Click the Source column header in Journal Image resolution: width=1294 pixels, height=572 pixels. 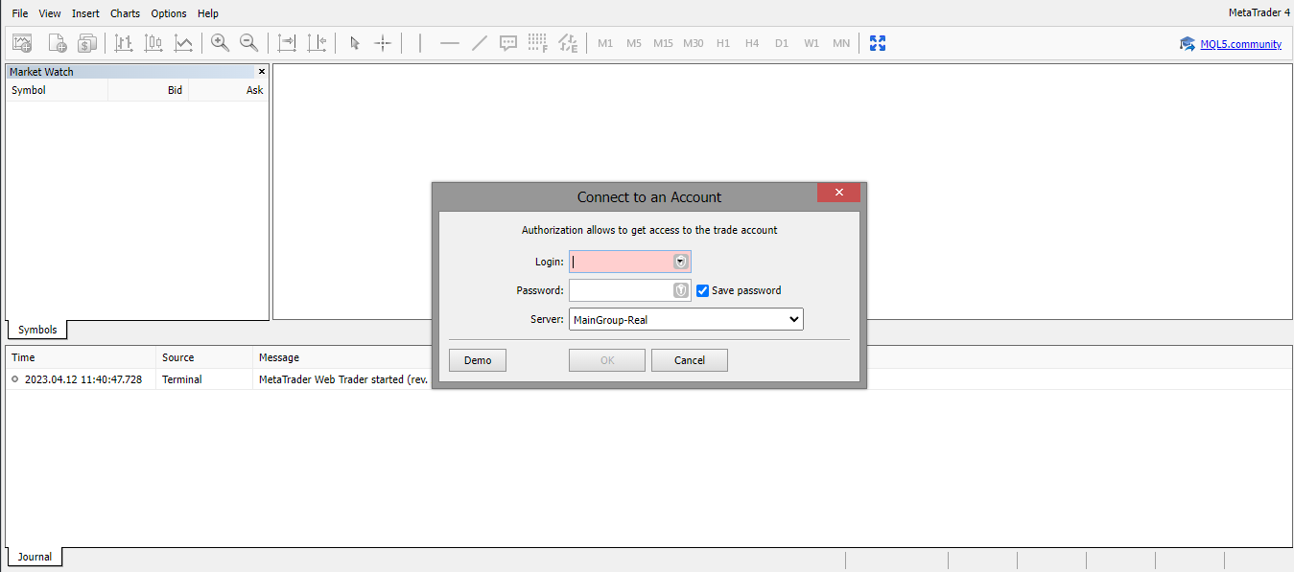(x=204, y=357)
